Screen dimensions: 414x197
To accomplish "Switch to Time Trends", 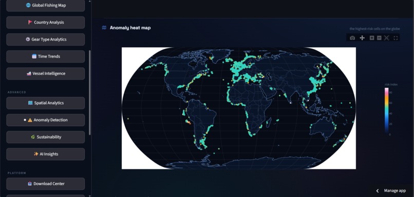I will tap(45, 56).
